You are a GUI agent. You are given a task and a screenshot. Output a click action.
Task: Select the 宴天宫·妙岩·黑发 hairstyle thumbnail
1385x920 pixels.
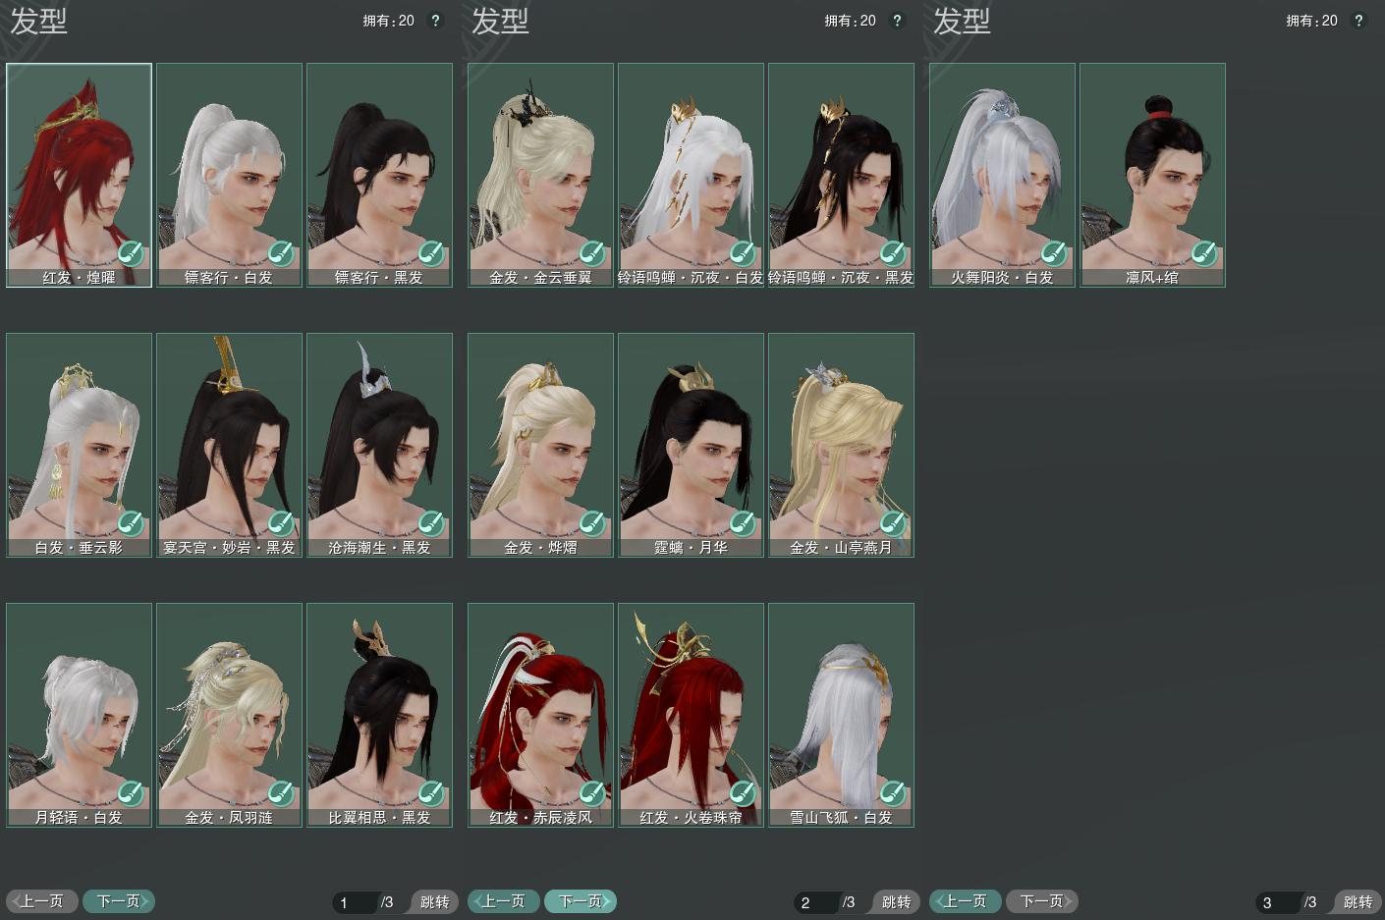point(230,446)
